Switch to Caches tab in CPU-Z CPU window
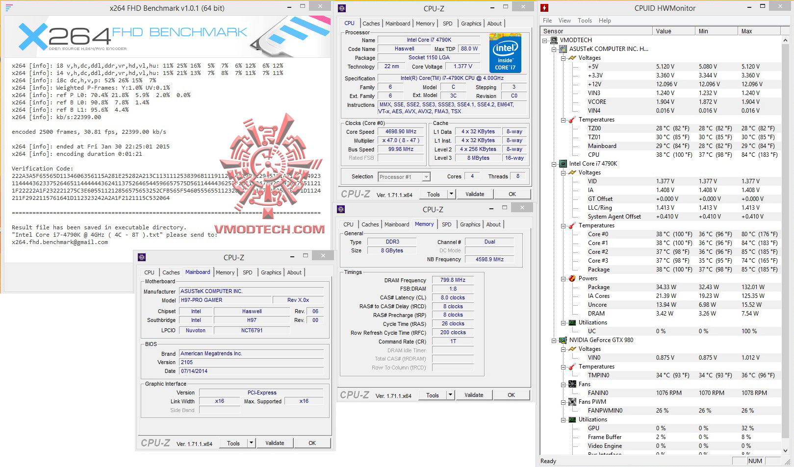This screenshot has height=467, width=794. coord(371,24)
